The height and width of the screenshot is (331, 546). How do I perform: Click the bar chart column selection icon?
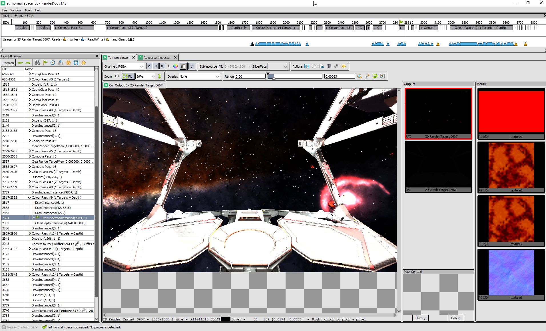61,63
